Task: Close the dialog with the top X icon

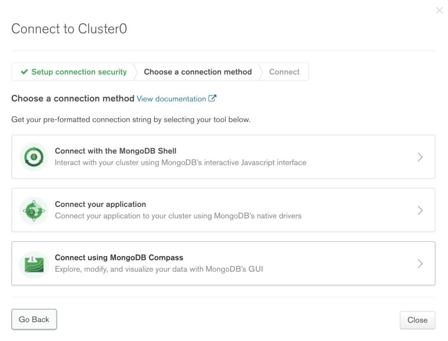Action: click(x=439, y=10)
